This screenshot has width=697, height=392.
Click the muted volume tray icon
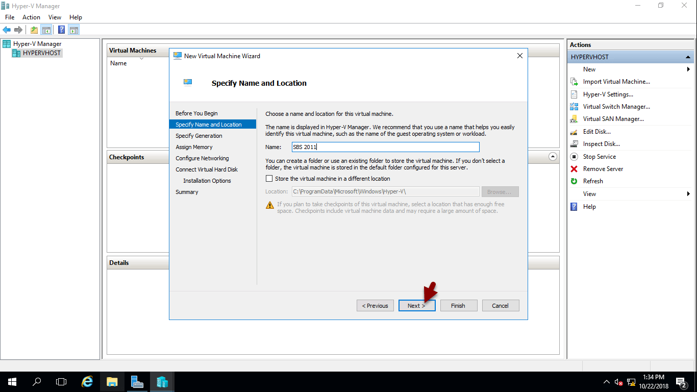click(x=618, y=382)
